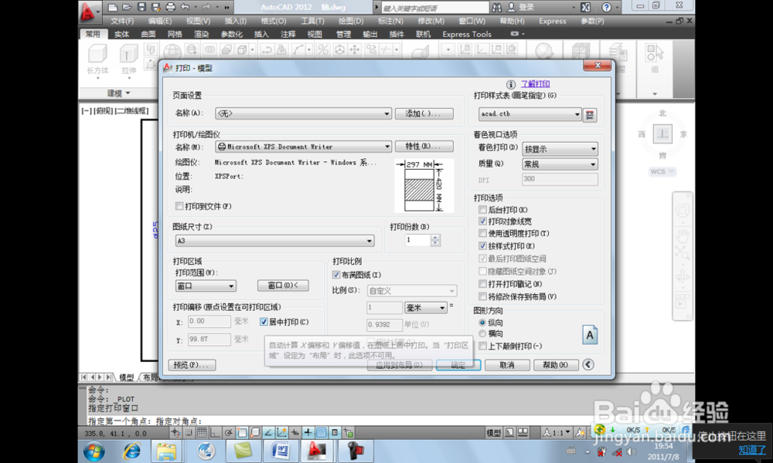Open the Windows Explorer folder taskbar icon

(x=167, y=451)
